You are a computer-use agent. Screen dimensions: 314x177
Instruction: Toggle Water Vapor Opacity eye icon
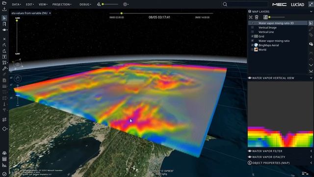tap(250, 157)
